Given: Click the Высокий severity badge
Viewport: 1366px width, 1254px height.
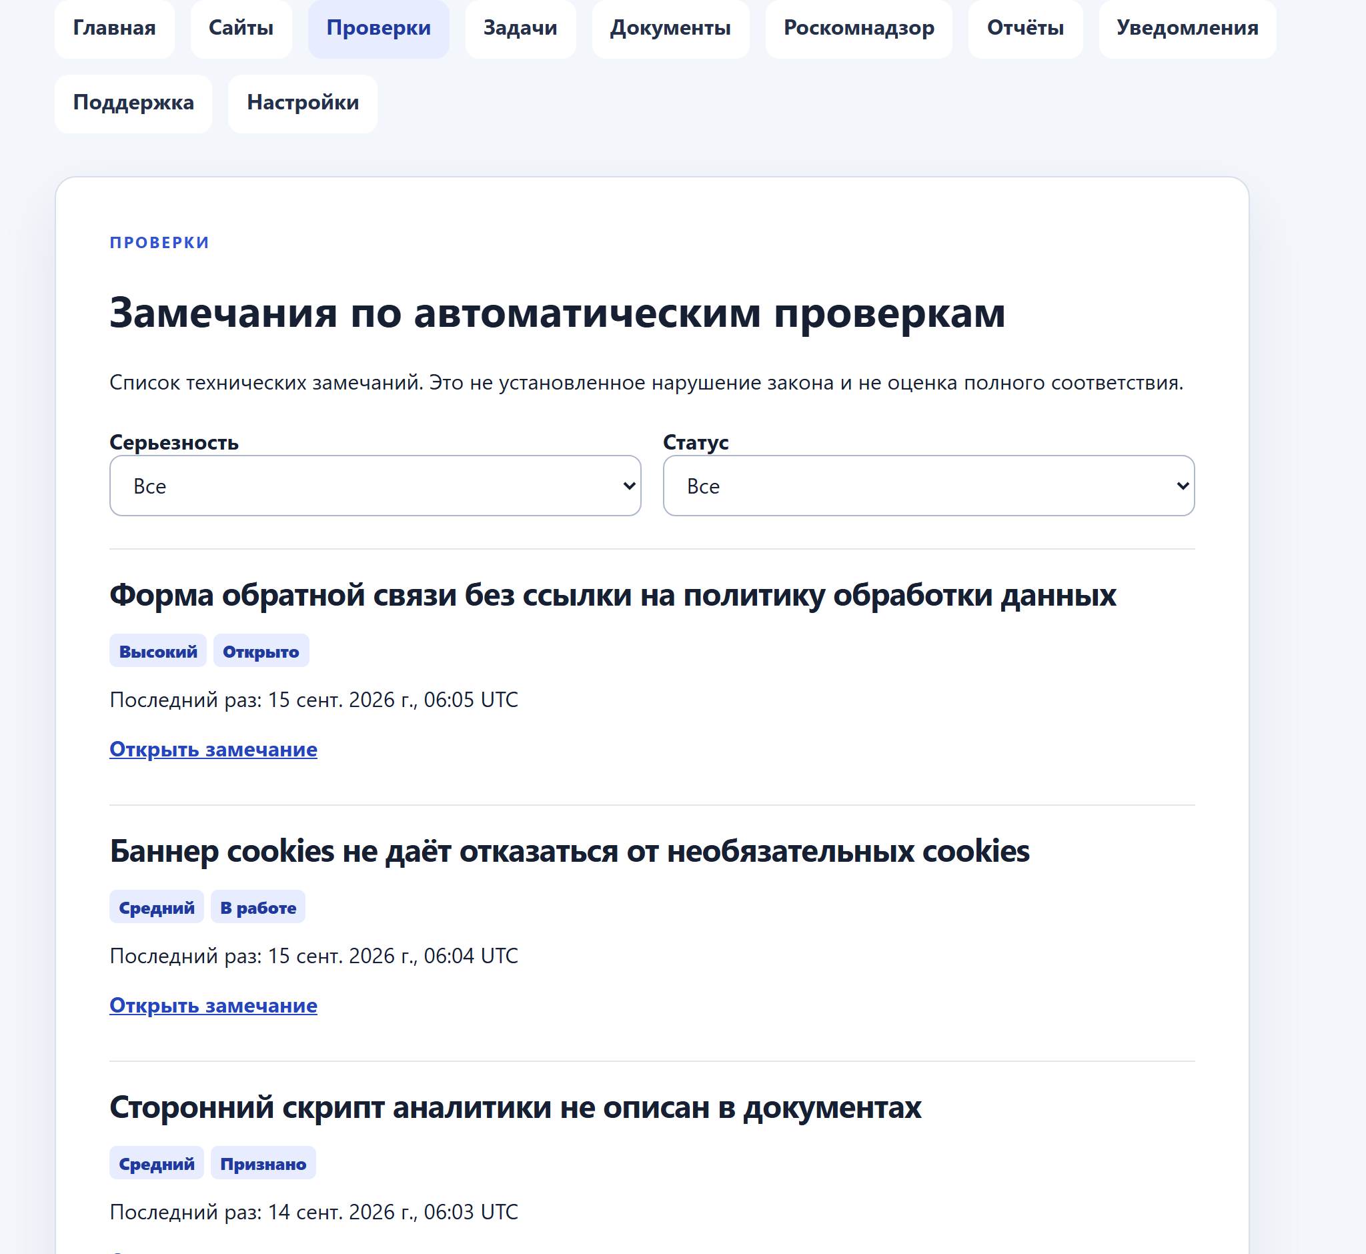Looking at the screenshot, I should (158, 652).
